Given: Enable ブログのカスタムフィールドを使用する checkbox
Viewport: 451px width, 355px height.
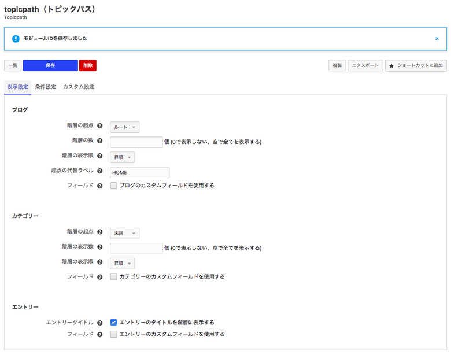Looking at the screenshot, I should click(114, 186).
